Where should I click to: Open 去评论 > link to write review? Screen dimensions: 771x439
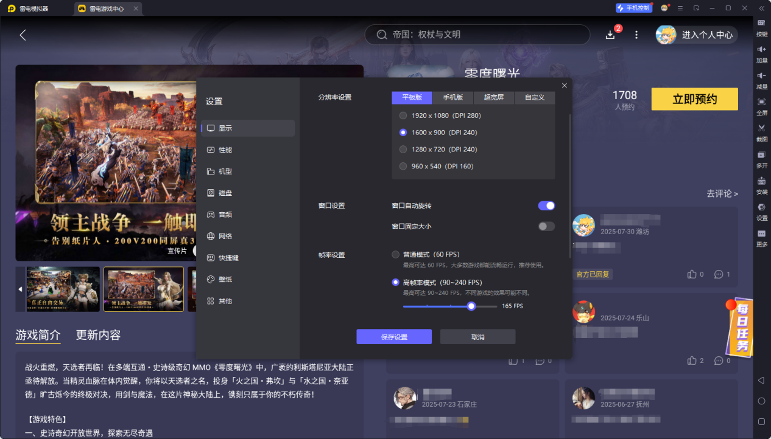click(722, 194)
